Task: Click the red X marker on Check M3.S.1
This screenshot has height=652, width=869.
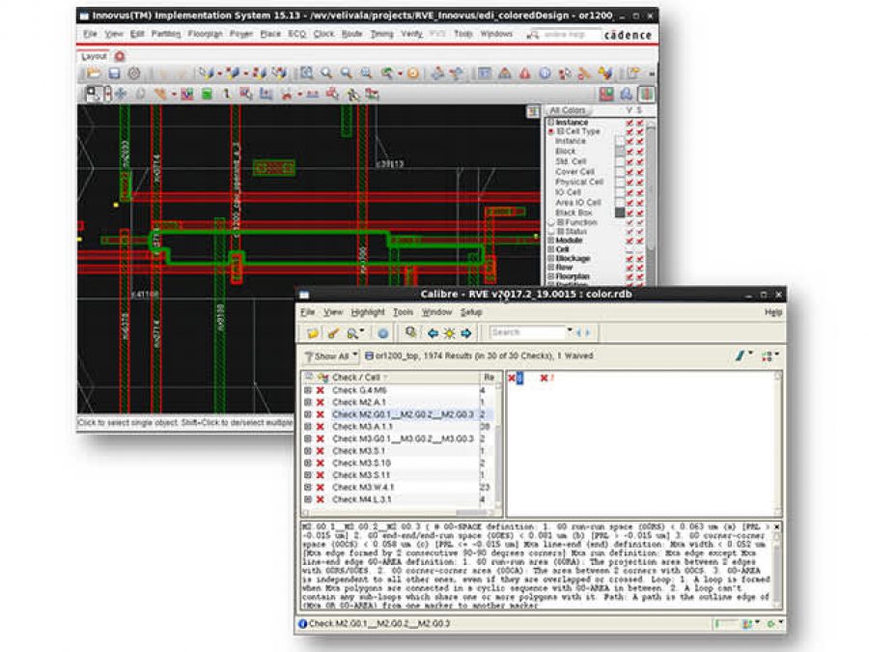Action: click(320, 450)
